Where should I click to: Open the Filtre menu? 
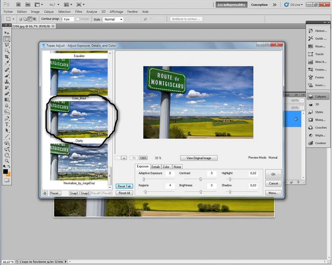click(78, 11)
